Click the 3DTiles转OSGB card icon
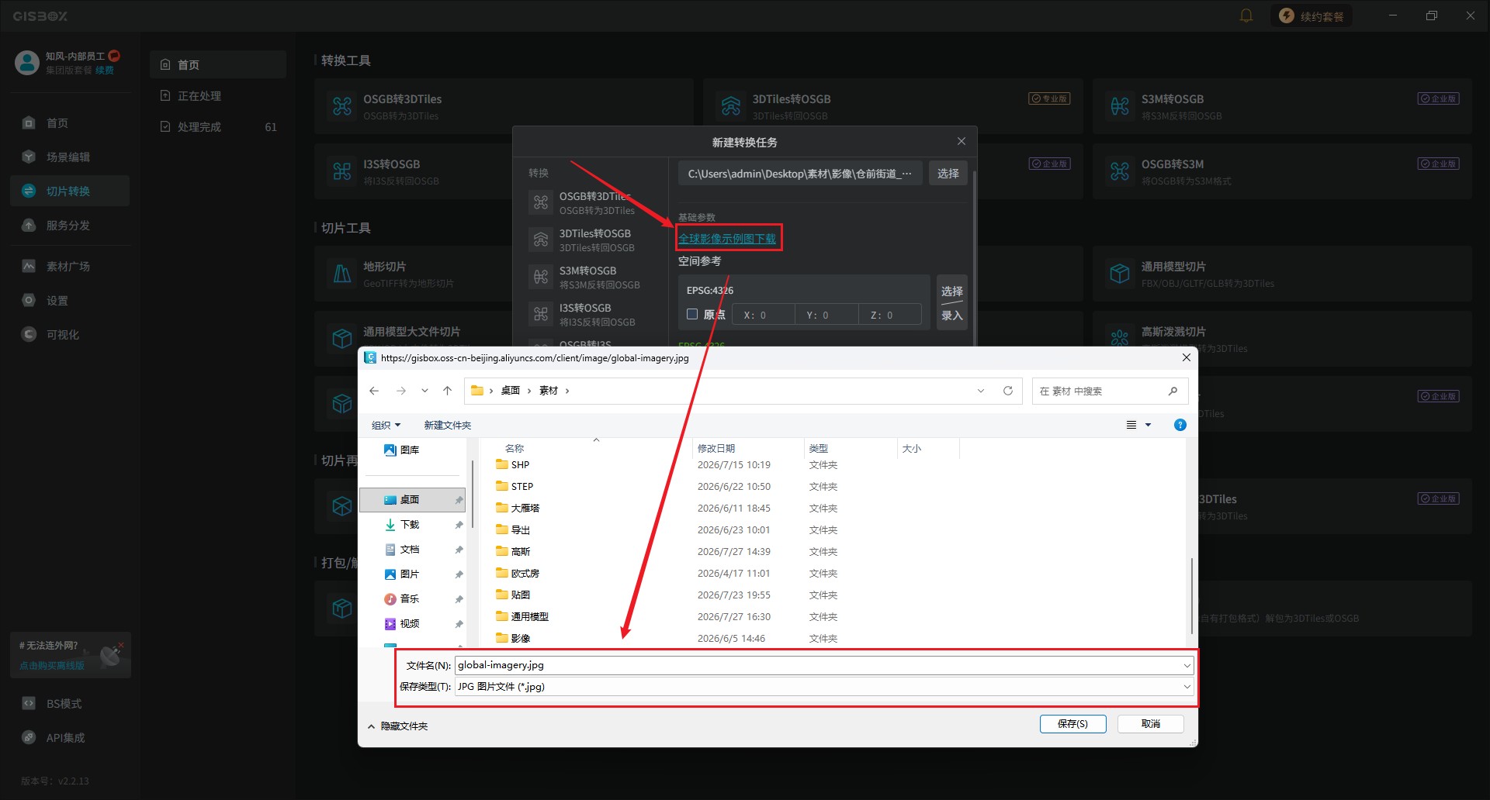The image size is (1490, 800). (731, 106)
